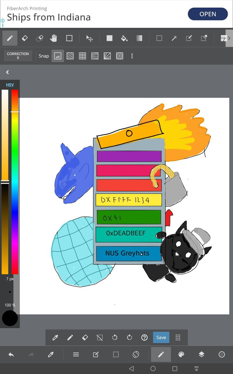This screenshot has width=233, height=374.
Task: Enable the concentric circle snap guide
Action: 119,56
